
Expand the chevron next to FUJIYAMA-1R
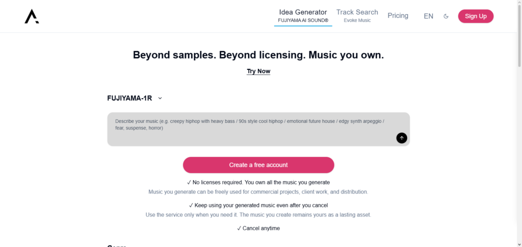(x=160, y=98)
